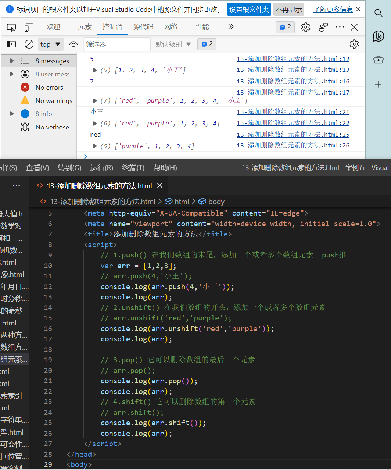Open console settings gear icon

(x=354, y=44)
